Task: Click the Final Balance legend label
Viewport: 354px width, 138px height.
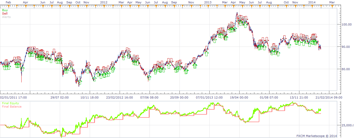Action: coord(12,107)
